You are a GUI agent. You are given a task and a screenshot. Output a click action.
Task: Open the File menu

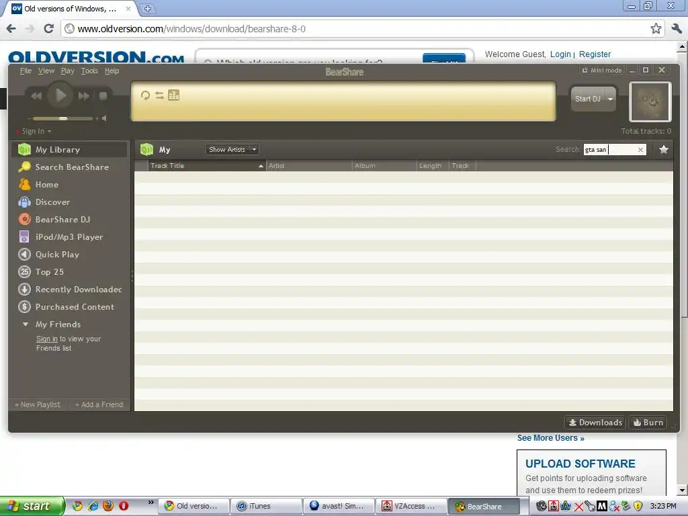(26, 71)
